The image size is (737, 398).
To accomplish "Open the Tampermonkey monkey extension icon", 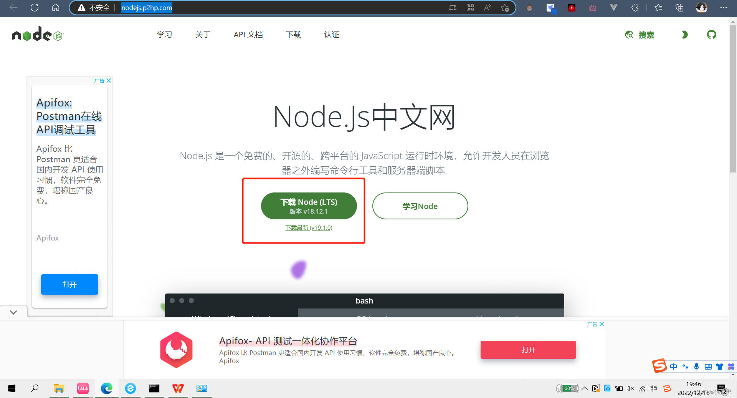I will (529, 8).
